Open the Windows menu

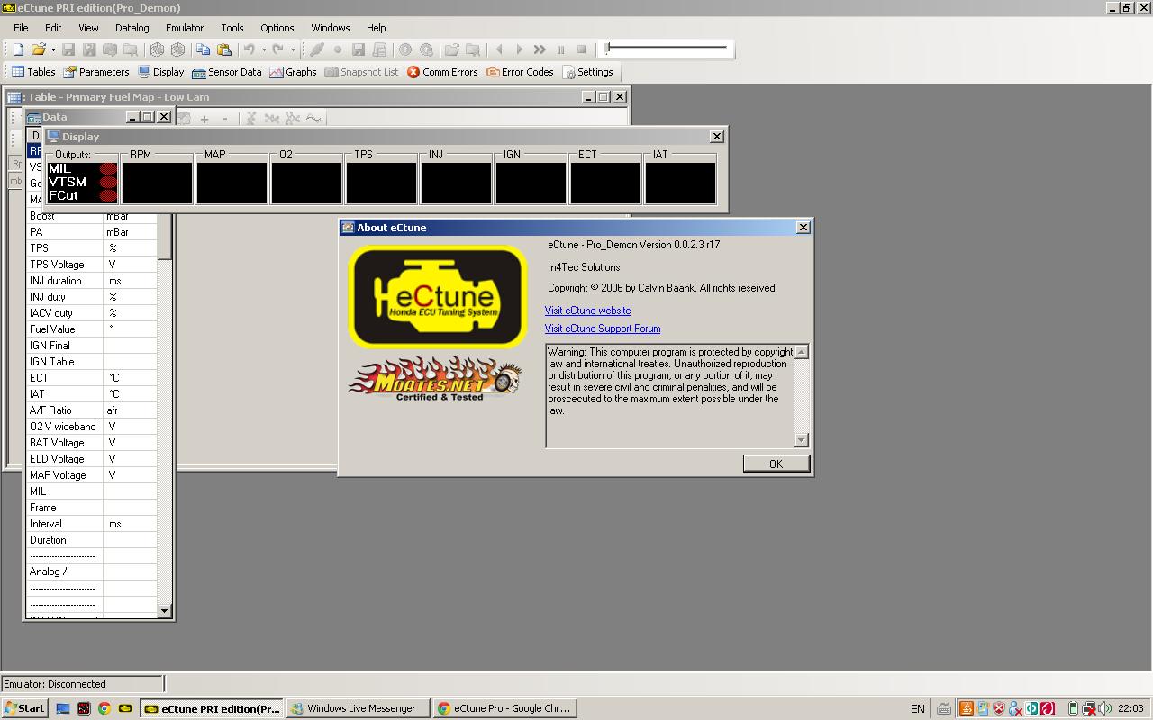coord(331,28)
